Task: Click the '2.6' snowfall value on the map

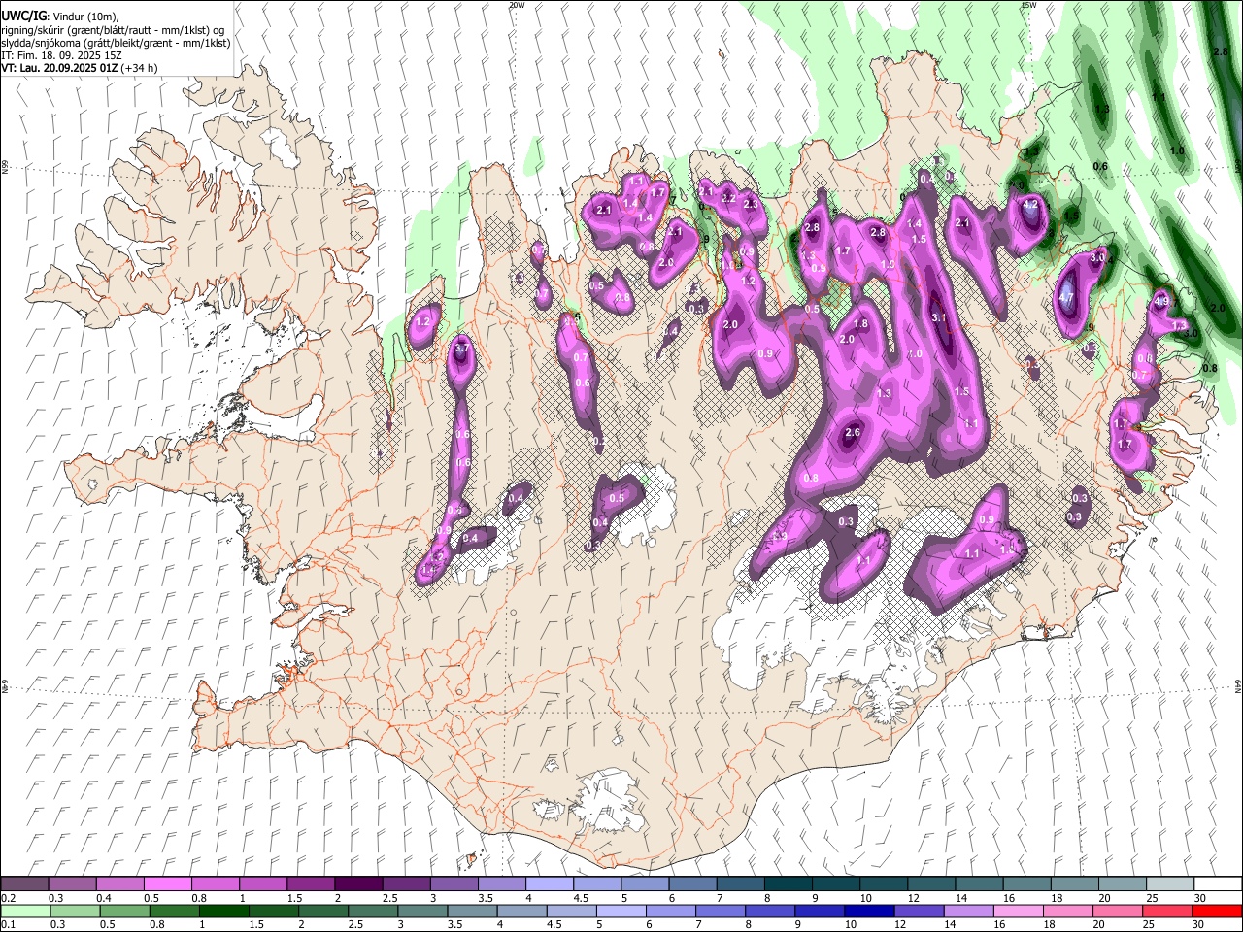Action: click(x=854, y=432)
